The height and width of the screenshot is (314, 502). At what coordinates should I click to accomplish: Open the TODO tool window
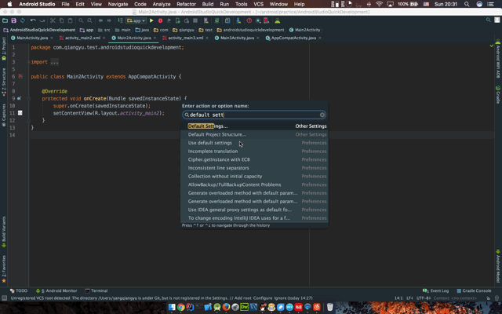point(19,290)
